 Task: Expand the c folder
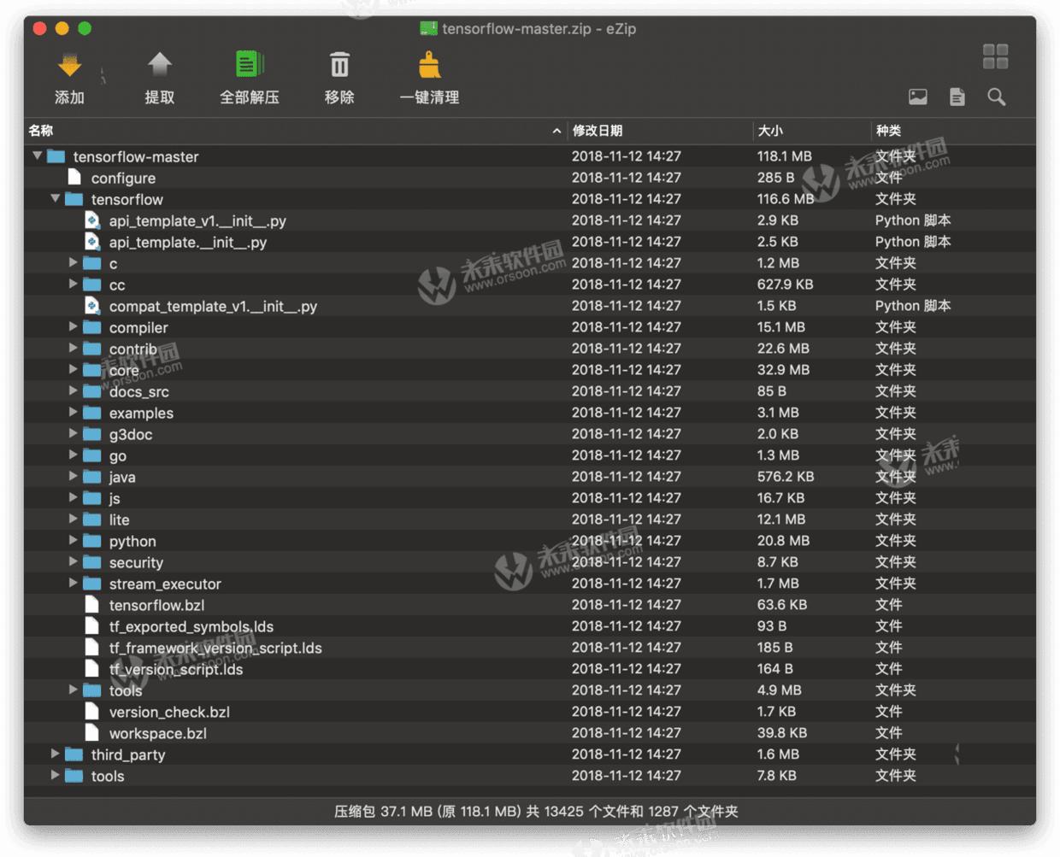74,262
